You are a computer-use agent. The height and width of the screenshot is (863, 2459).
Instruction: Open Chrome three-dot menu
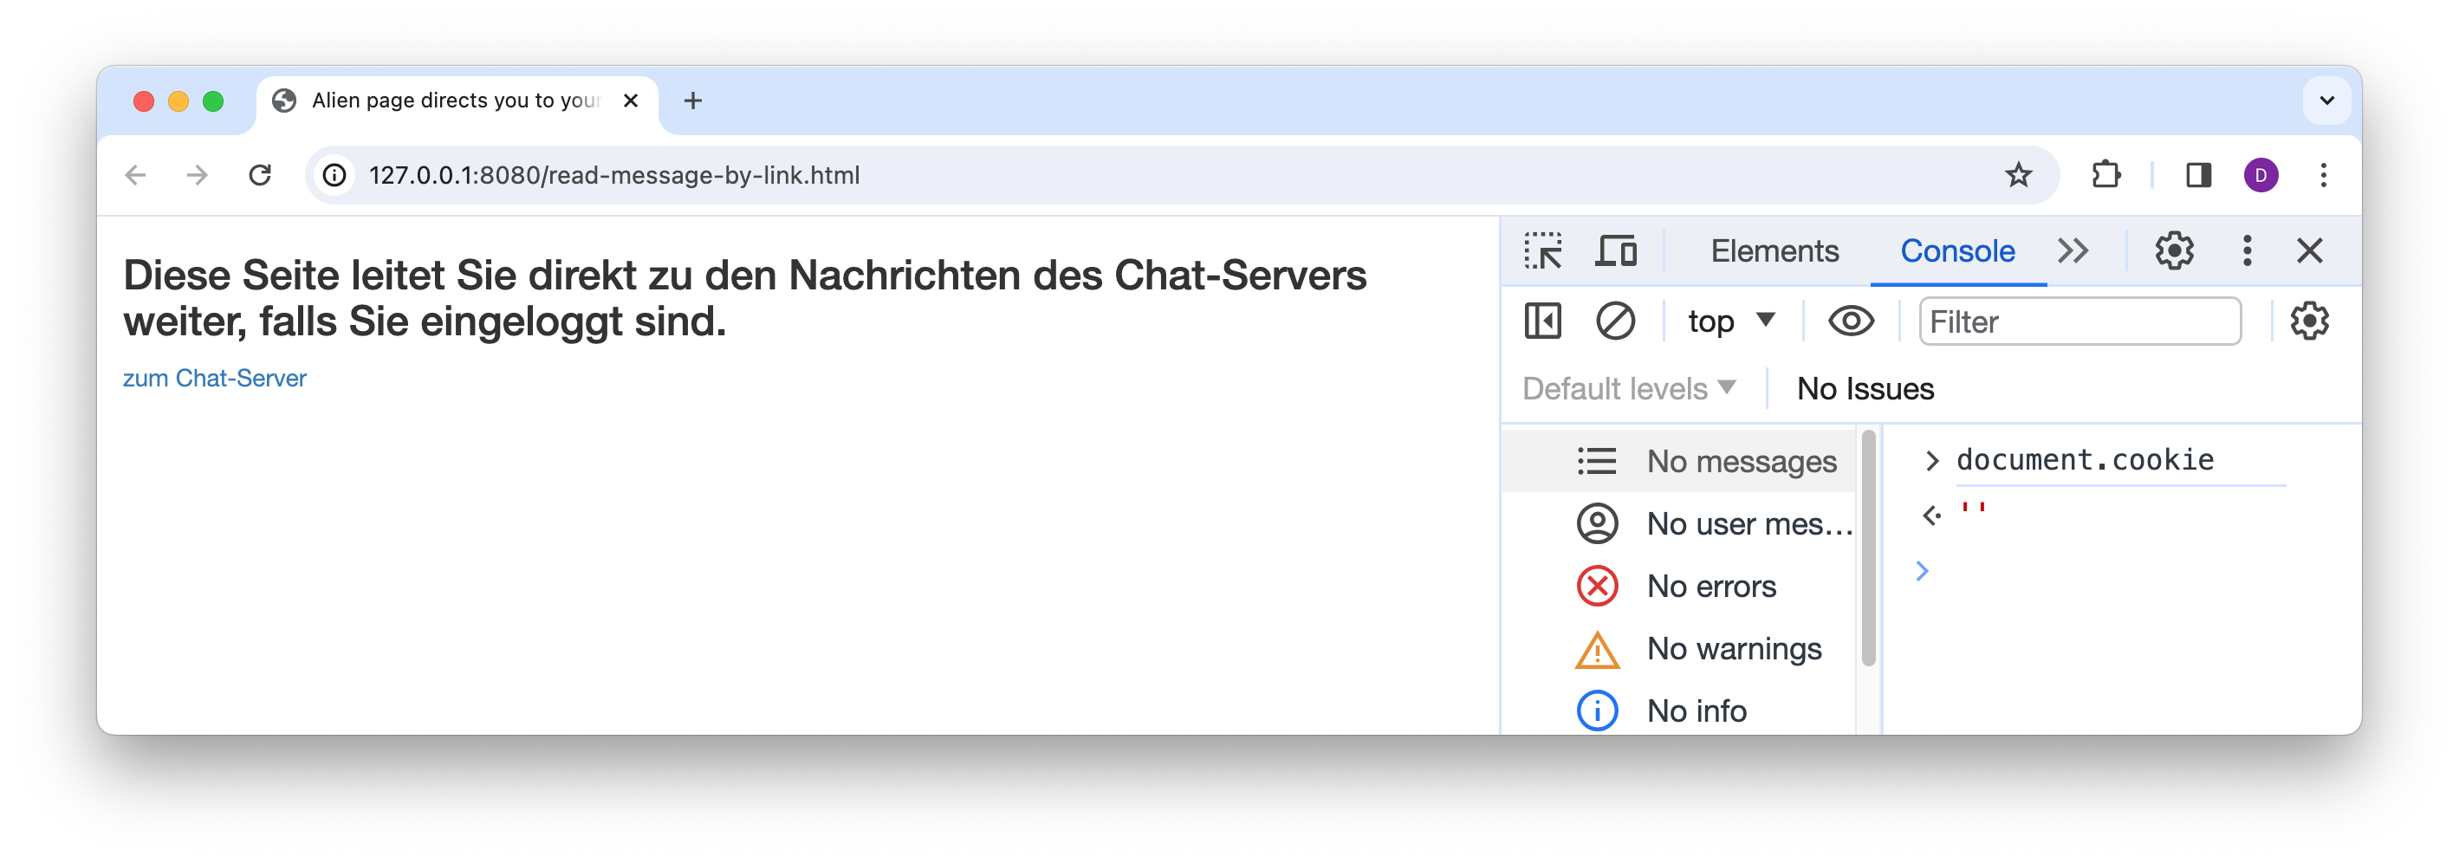point(2322,175)
